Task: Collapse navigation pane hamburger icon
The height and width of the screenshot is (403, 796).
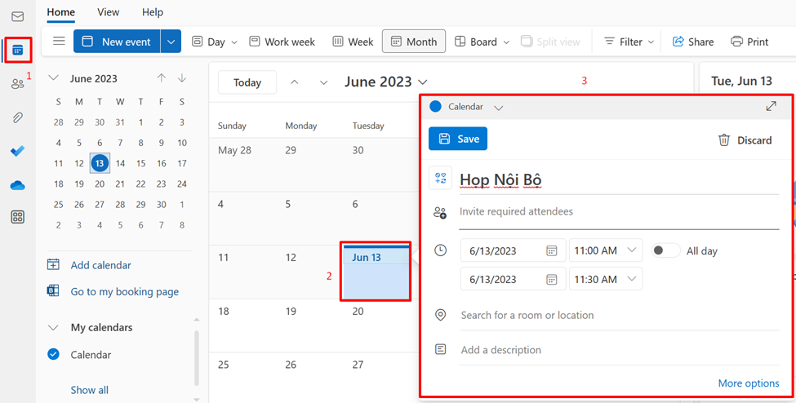Action: [59, 41]
